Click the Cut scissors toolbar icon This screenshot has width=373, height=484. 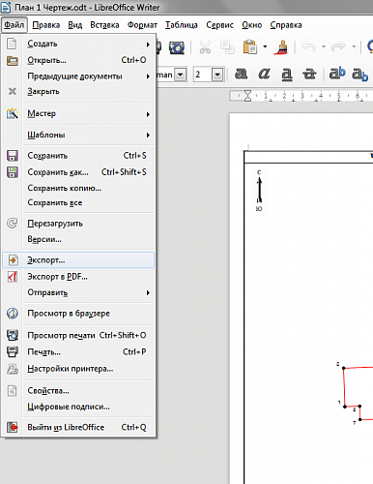(205, 47)
